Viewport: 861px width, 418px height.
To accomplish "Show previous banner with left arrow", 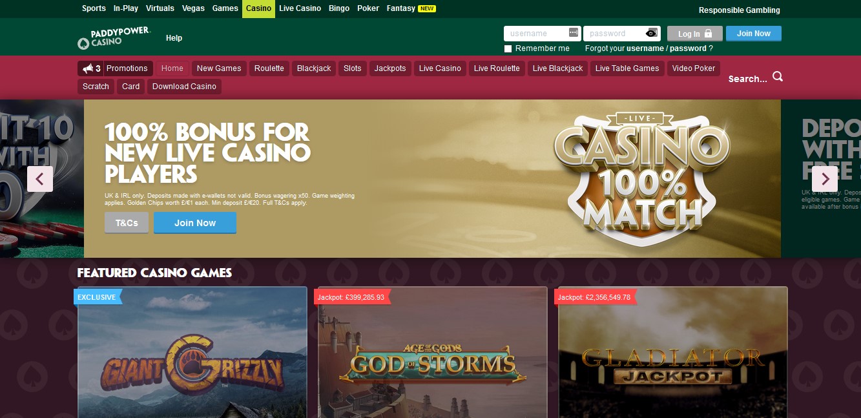I will tap(40, 179).
